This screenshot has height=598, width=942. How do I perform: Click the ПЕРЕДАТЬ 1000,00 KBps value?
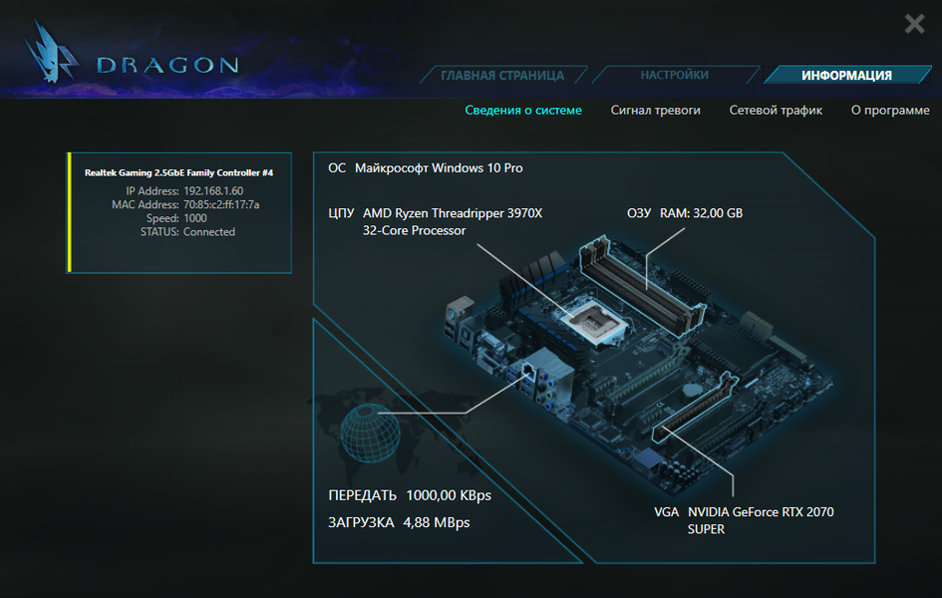[449, 495]
